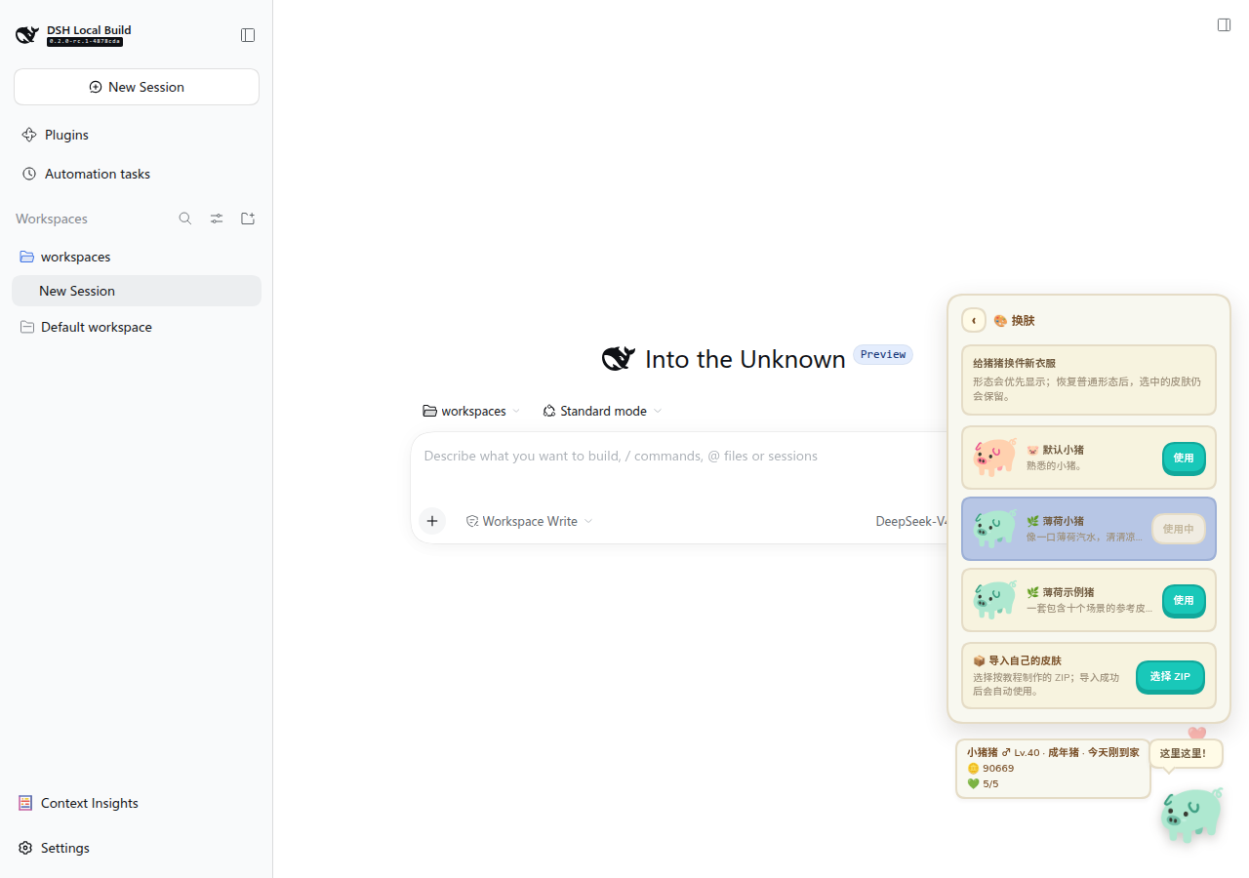The width and height of the screenshot is (1249, 878).
Task: Click the 换肤 palette title
Action: point(1014,320)
